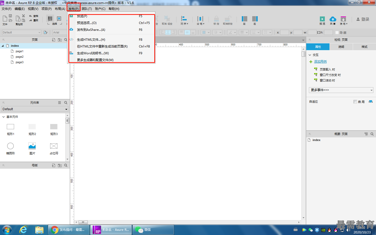The width and height of the screenshot is (376, 235).
Task: Select the Ellipse widget
Action: 10,148
